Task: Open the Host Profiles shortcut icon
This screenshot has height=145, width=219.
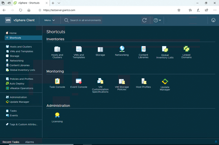Action: tap(144, 81)
